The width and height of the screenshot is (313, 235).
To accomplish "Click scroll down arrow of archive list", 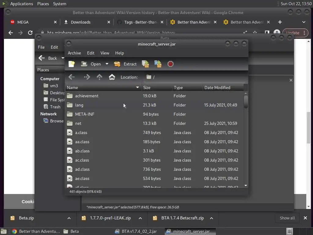I will [246, 185].
